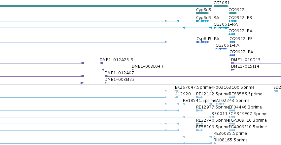Open CG3061-PA protein feature
The image size is (281, 145).
[221, 49]
